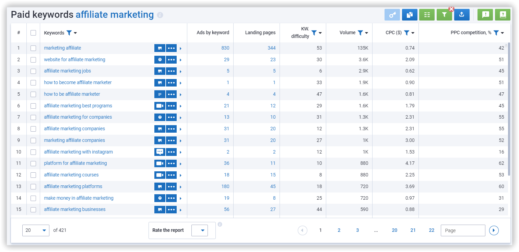This screenshot has width=519, height=252.
Task: Expand the Rate the report dropdown
Action: tap(200, 230)
